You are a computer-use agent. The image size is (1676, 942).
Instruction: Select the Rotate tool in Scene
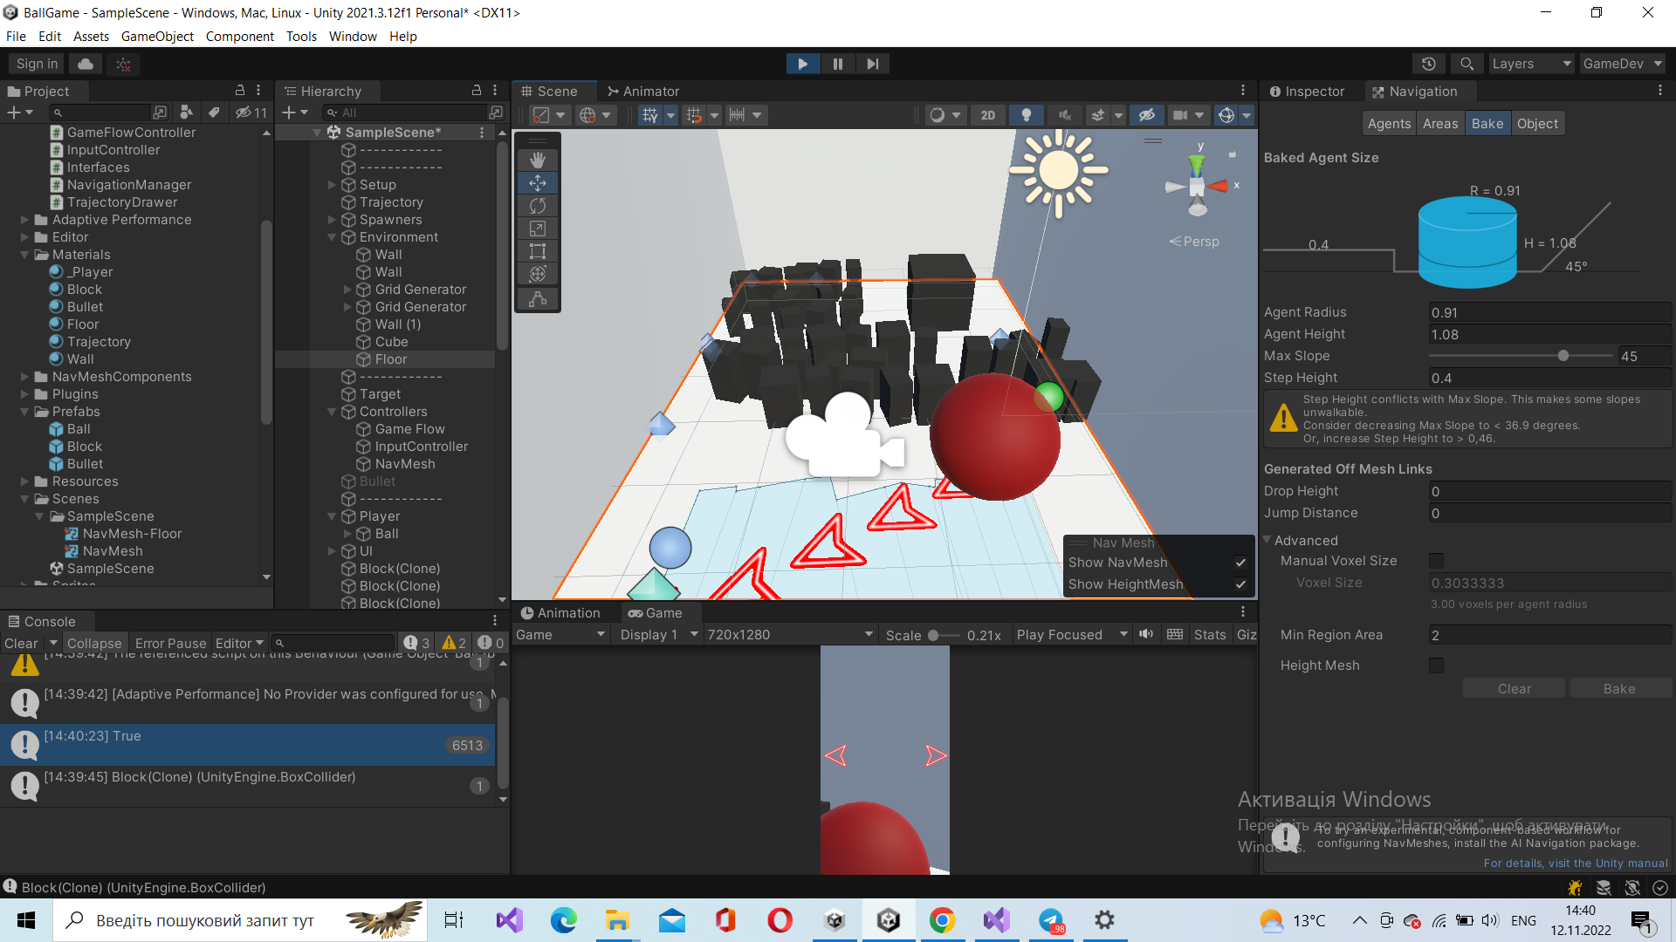pos(538,206)
